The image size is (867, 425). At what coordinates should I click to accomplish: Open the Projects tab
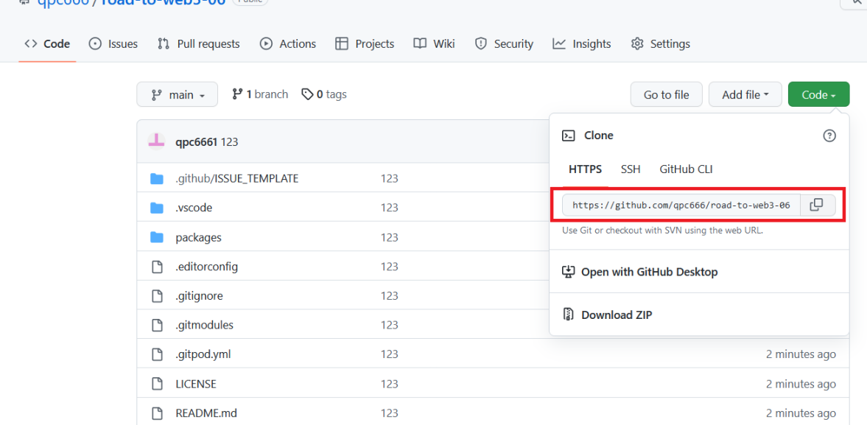click(365, 43)
